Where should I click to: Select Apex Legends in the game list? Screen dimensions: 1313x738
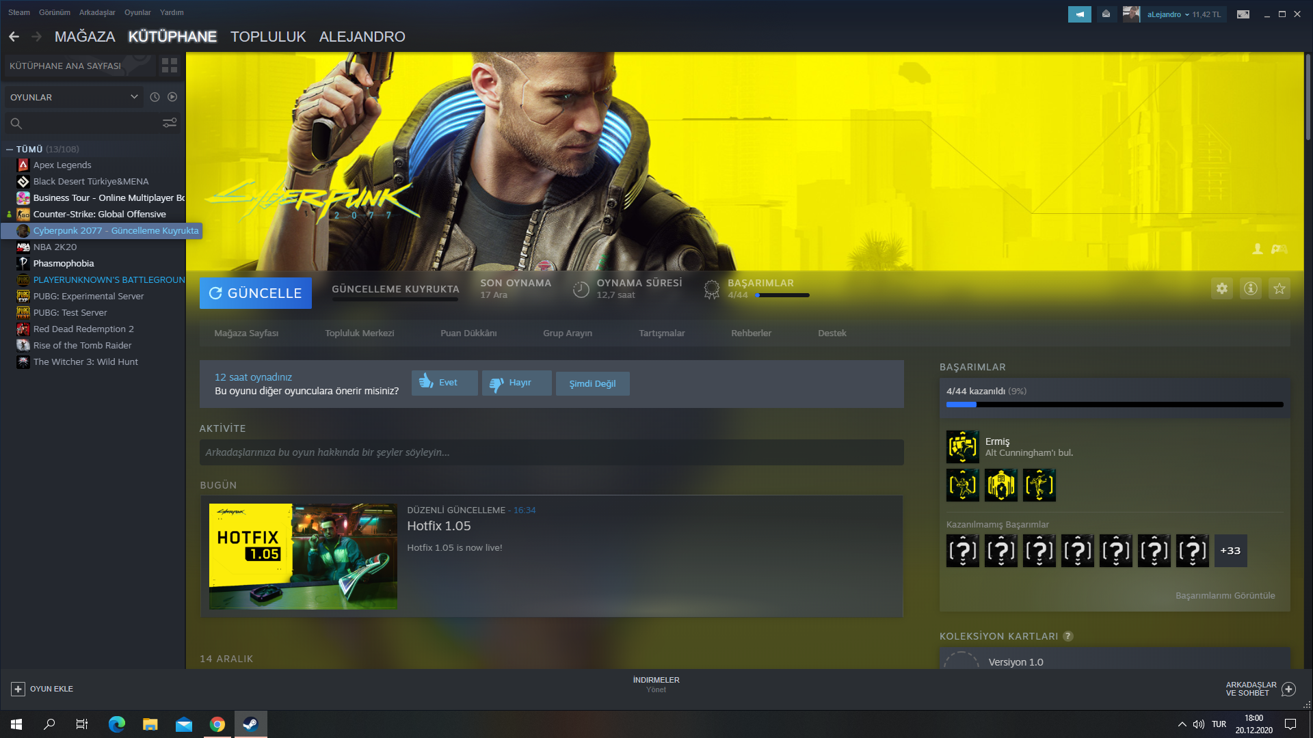62,165
